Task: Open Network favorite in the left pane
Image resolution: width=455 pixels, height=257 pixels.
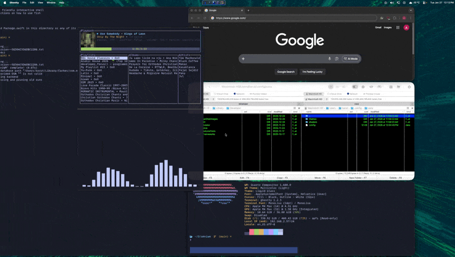Action: click(x=239, y=94)
